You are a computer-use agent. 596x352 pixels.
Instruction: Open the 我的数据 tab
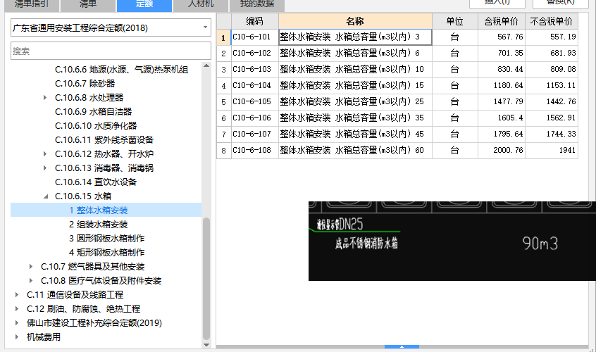[x=257, y=5]
